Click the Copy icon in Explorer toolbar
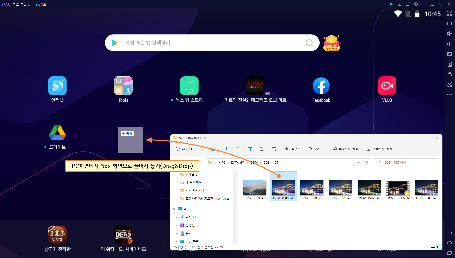Screen dimensions: 455x258 [225, 149]
